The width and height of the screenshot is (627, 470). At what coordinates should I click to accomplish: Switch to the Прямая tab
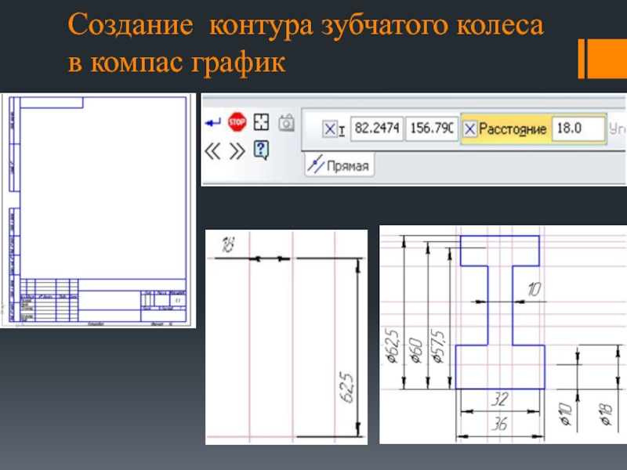click(x=339, y=164)
